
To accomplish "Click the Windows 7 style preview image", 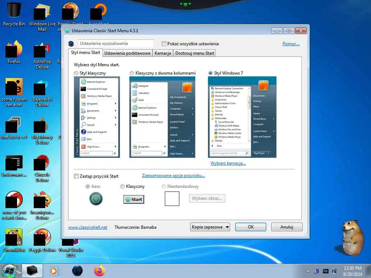I will click(242, 117).
